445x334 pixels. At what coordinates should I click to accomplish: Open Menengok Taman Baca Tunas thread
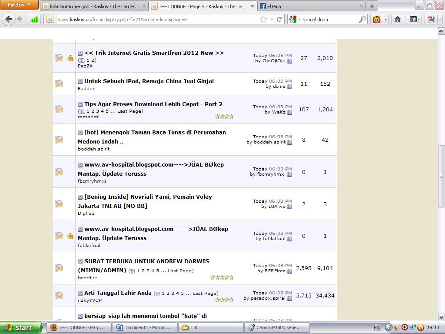point(152,137)
